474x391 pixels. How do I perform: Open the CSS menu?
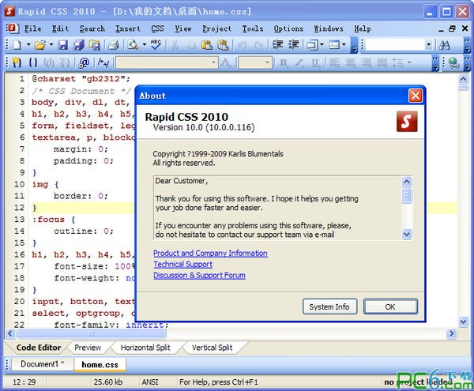pos(157,28)
